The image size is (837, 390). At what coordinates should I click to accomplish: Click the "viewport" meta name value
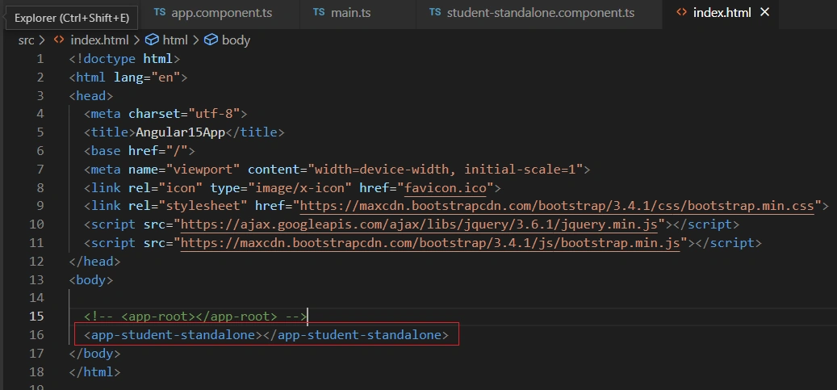pos(203,170)
